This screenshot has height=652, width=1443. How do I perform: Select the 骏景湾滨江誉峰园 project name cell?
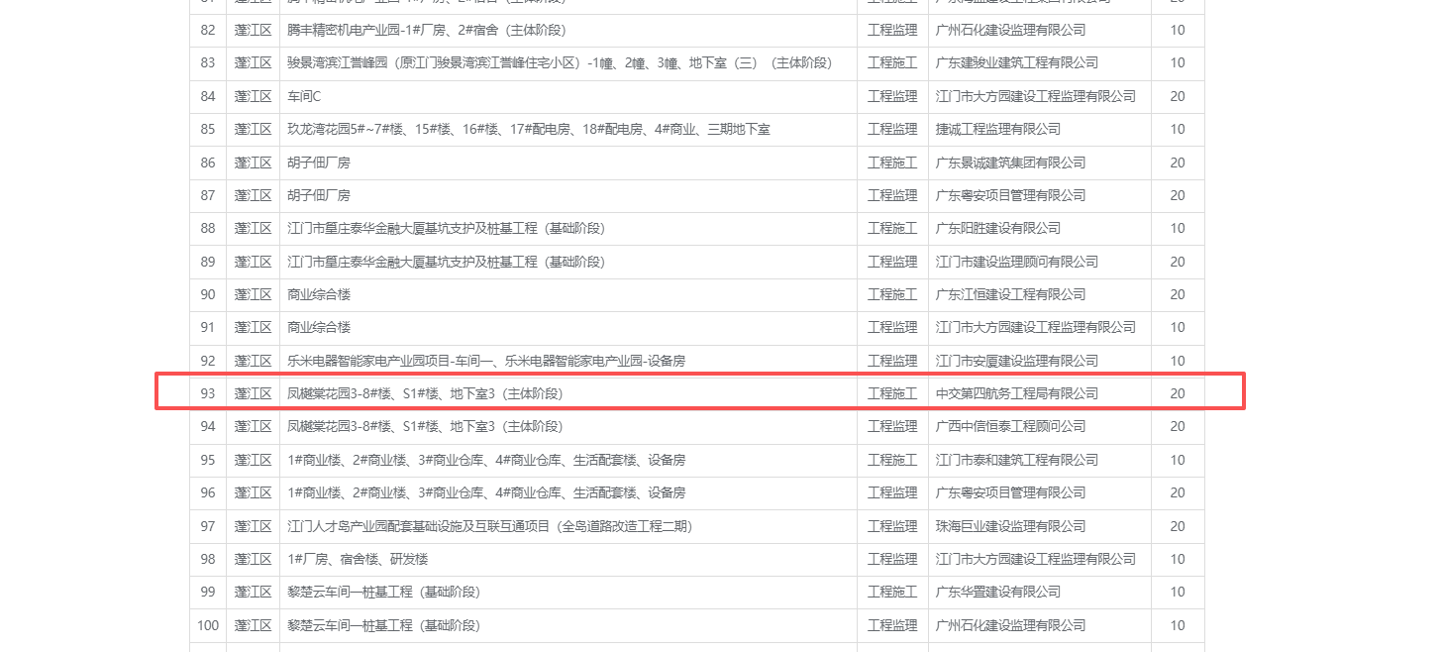pyautogui.click(x=559, y=62)
